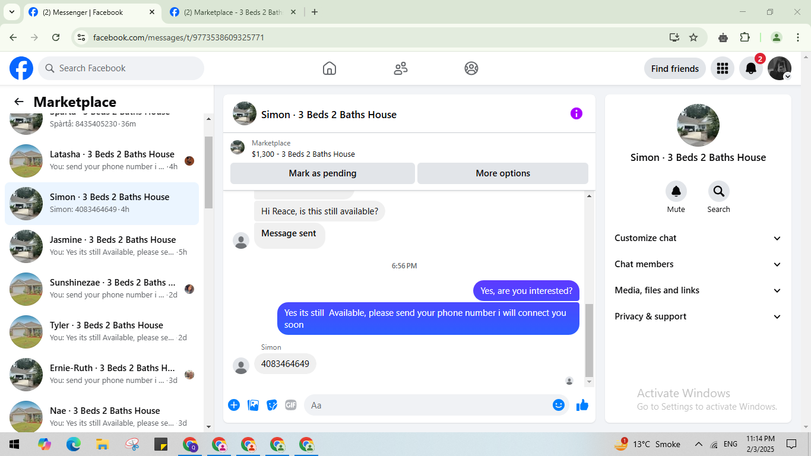811x456 pixels.
Task: Expand Privacy & support section
Action: pyautogui.click(x=698, y=316)
